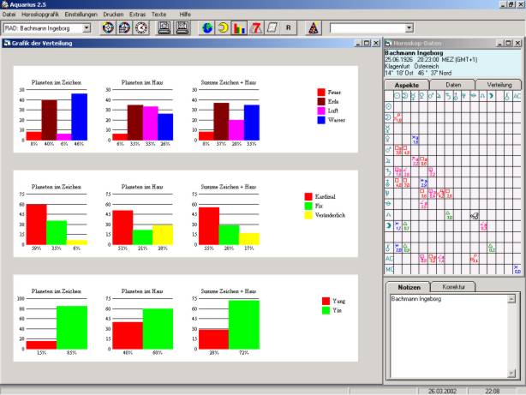Open the RAD: Bachmann Ingeborg dropdown
This screenshot has width=526, height=395.
click(x=87, y=27)
